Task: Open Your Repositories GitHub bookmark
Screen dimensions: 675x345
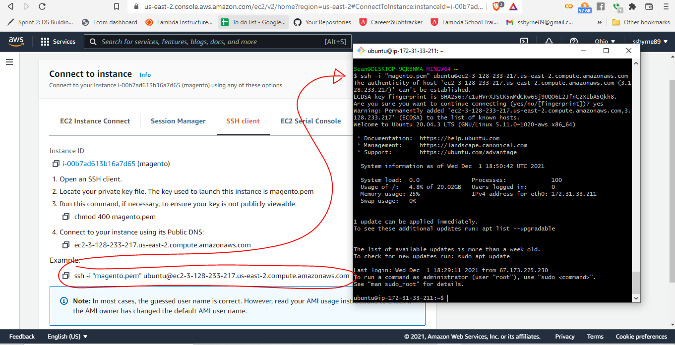Action: [x=322, y=22]
